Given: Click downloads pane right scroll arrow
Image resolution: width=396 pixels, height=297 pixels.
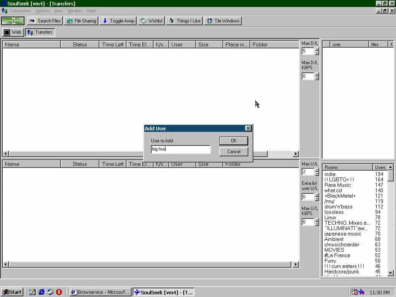Looking at the screenshot, I should pos(296,154).
